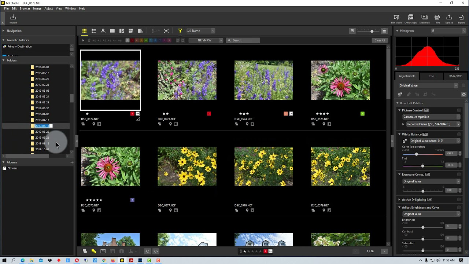
Task: Switch to 2-image compare view
Action: (122, 31)
